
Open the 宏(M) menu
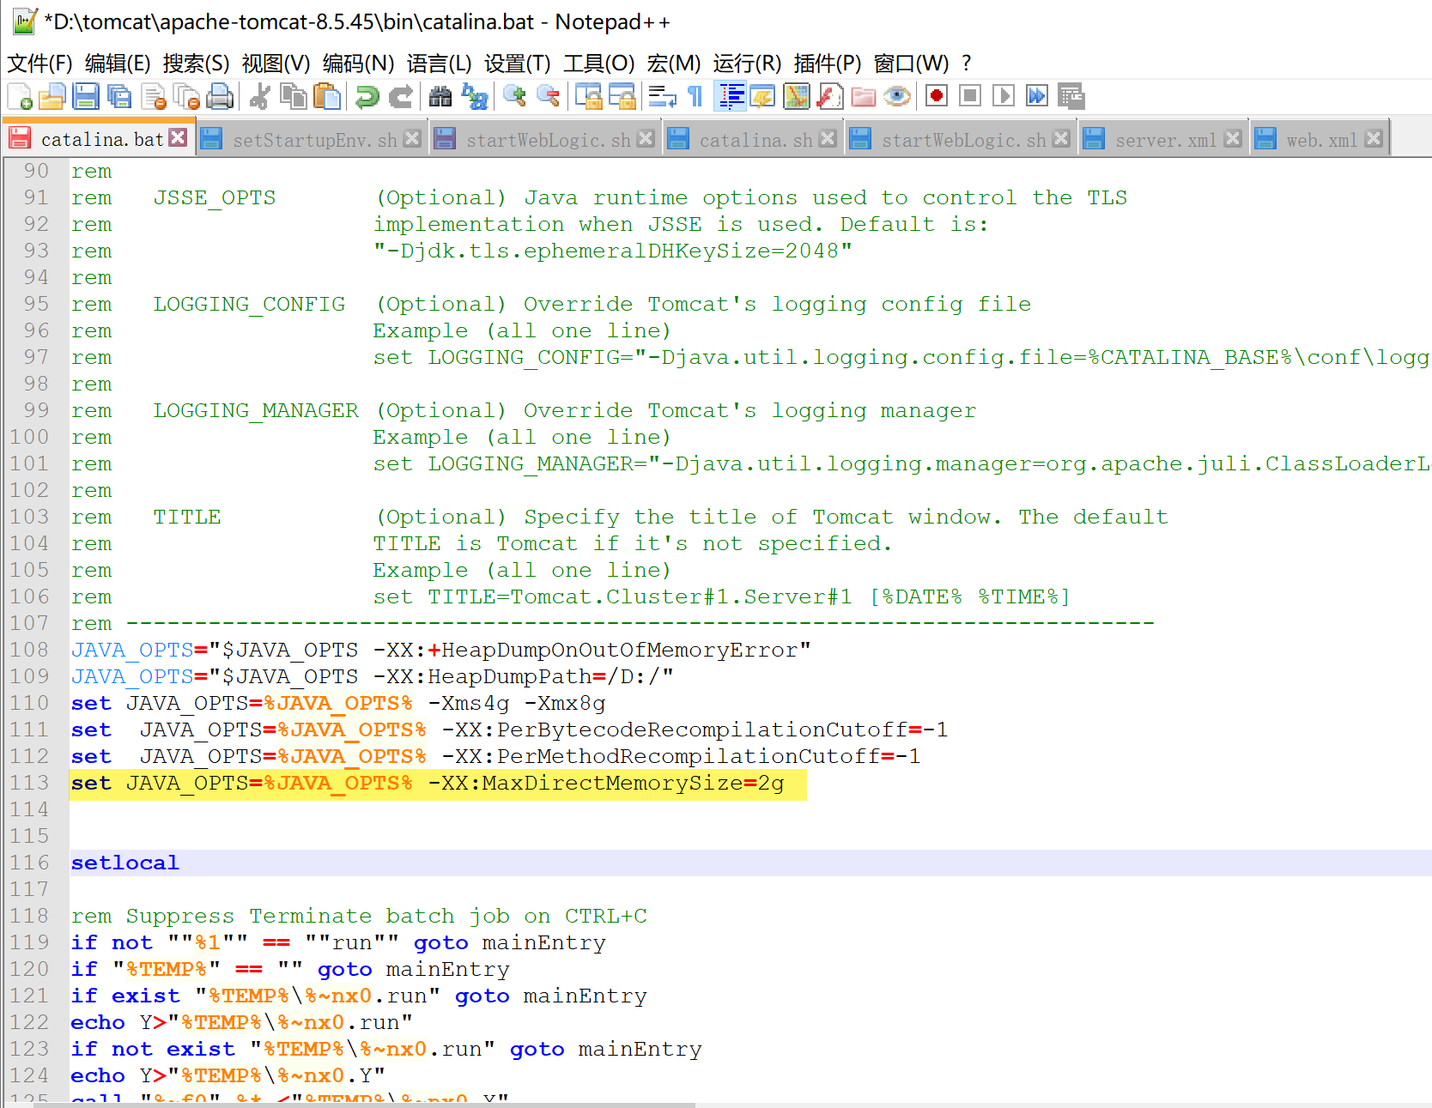pyautogui.click(x=674, y=64)
